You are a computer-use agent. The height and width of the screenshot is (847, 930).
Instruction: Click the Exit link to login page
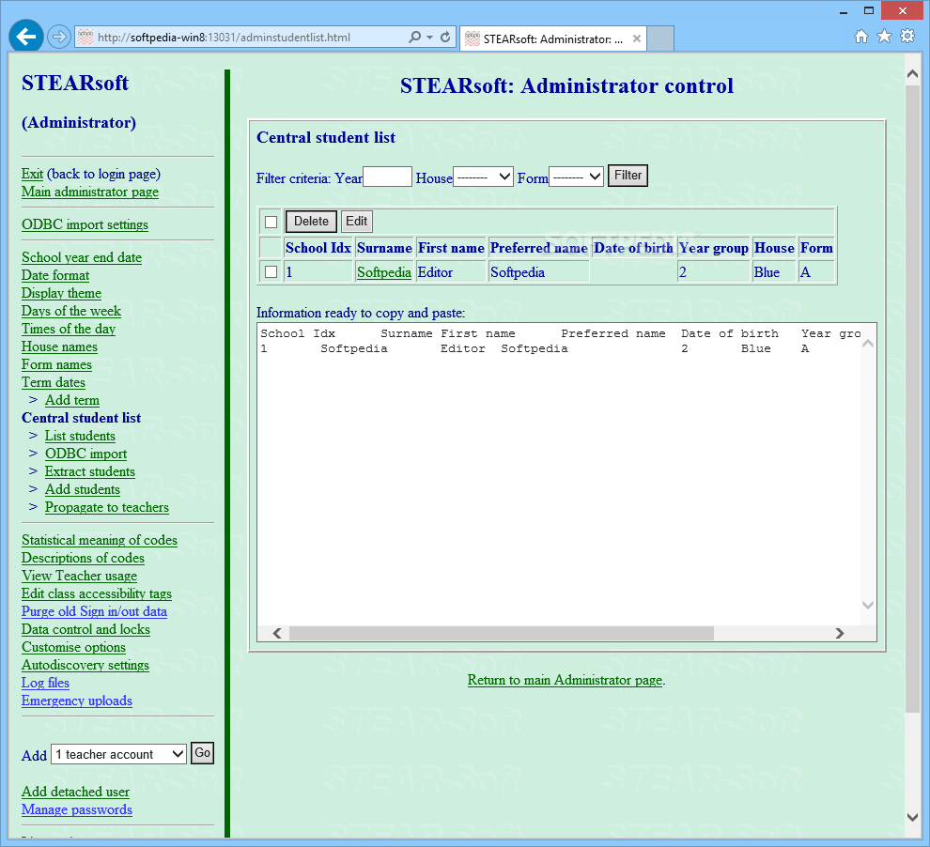click(x=32, y=174)
